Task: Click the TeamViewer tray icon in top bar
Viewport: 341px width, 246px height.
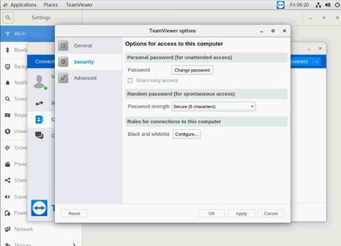Action: pyautogui.click(x=280, y=5)
